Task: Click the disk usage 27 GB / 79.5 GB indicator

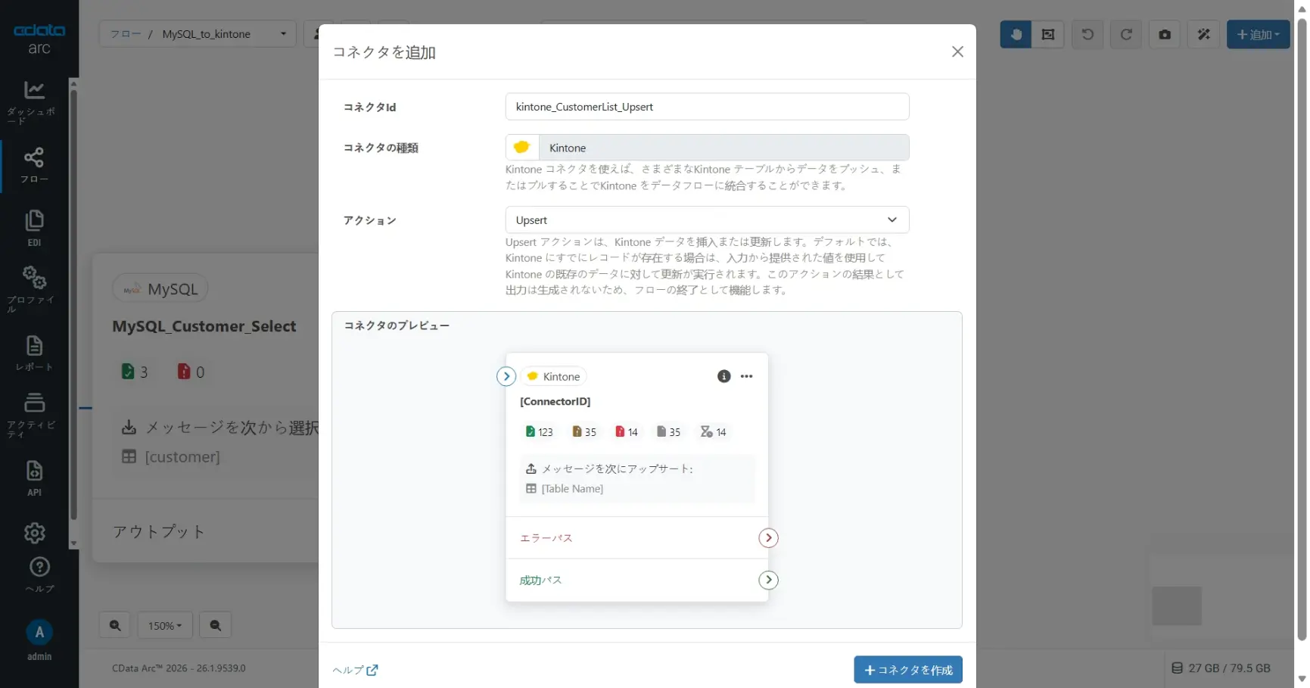Action: (1221, 668)
